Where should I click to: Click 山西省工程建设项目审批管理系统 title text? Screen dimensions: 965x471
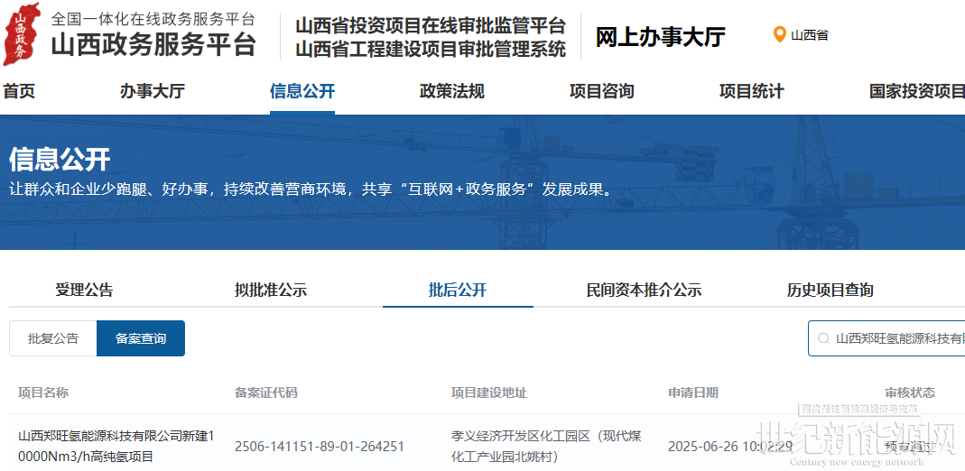pos(431,49)
